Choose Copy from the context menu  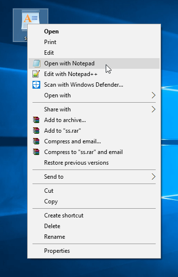tap(94, 201)
